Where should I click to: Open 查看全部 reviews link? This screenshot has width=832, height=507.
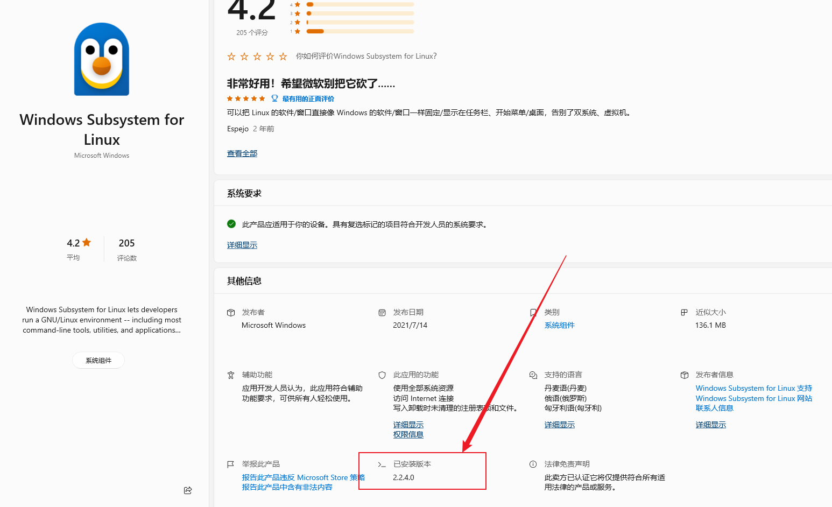242,154
